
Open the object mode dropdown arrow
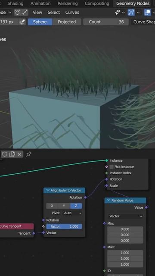click(10, 13)
